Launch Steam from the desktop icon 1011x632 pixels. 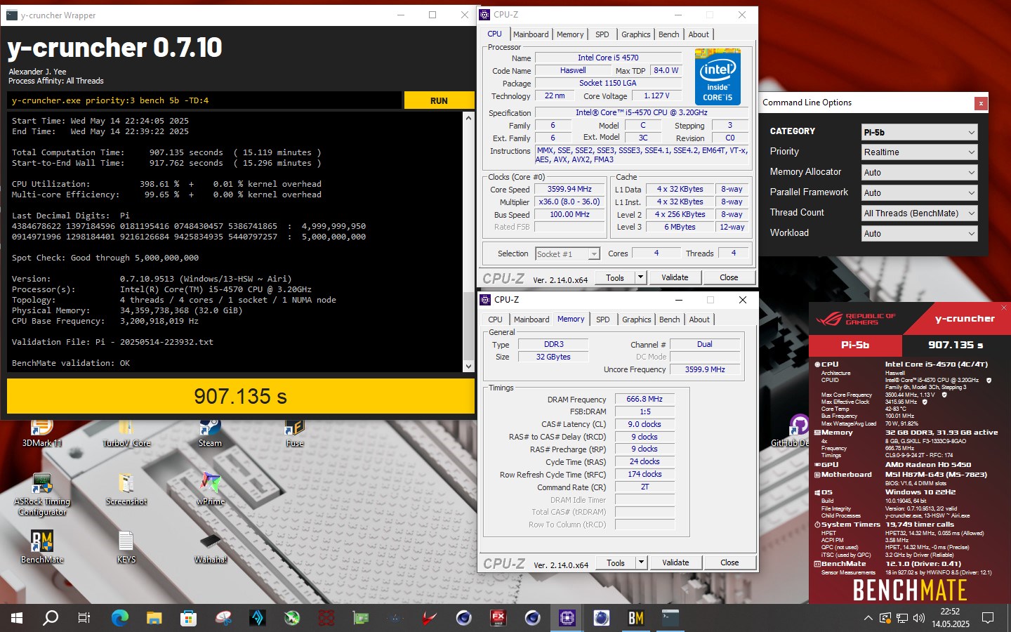coord(210,433)
